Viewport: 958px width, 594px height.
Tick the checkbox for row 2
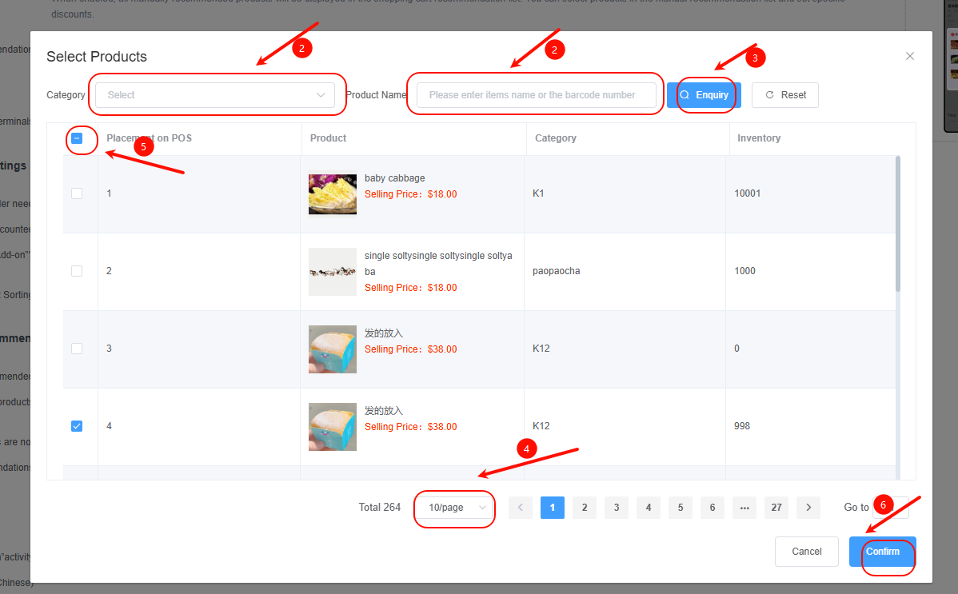[77, 271]
